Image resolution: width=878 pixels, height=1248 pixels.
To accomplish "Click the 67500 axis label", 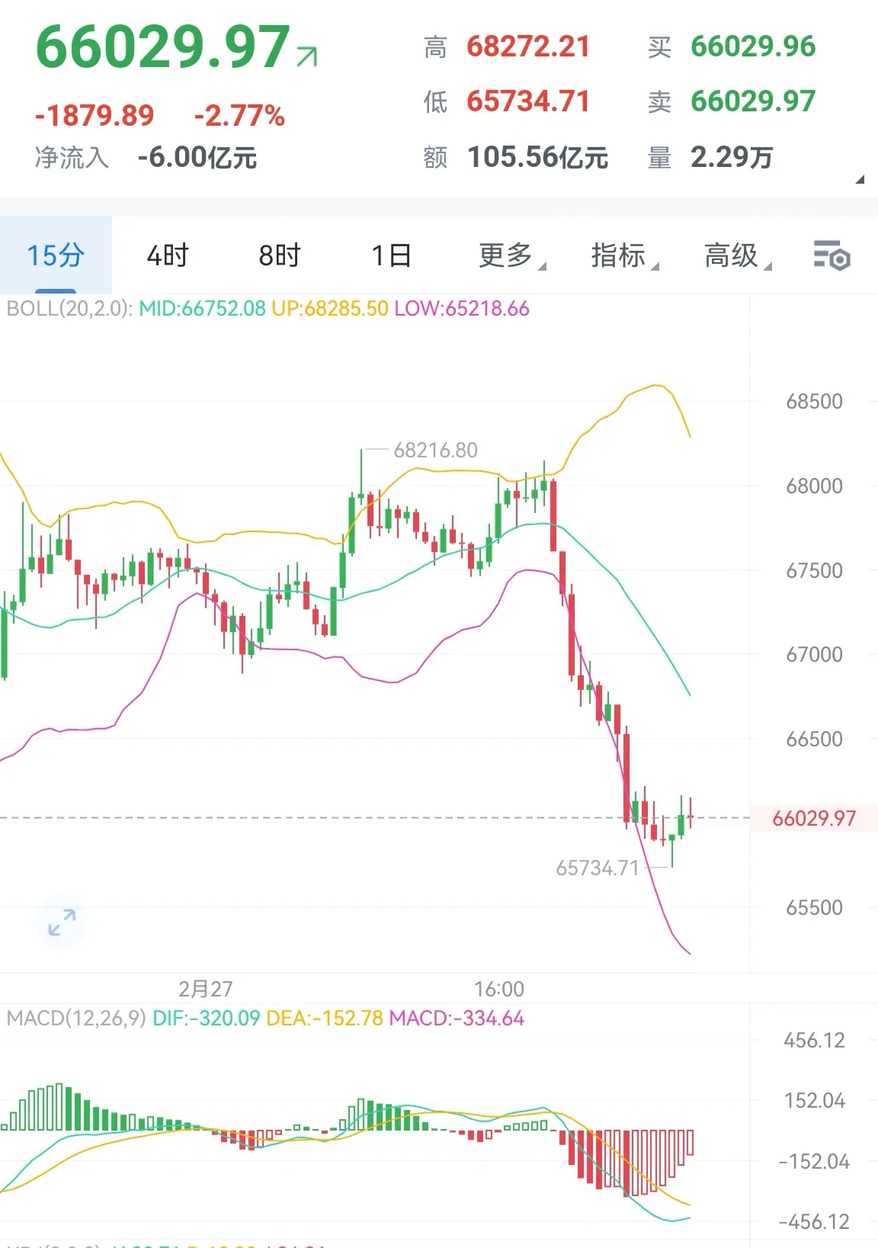I will pos(814,571).
